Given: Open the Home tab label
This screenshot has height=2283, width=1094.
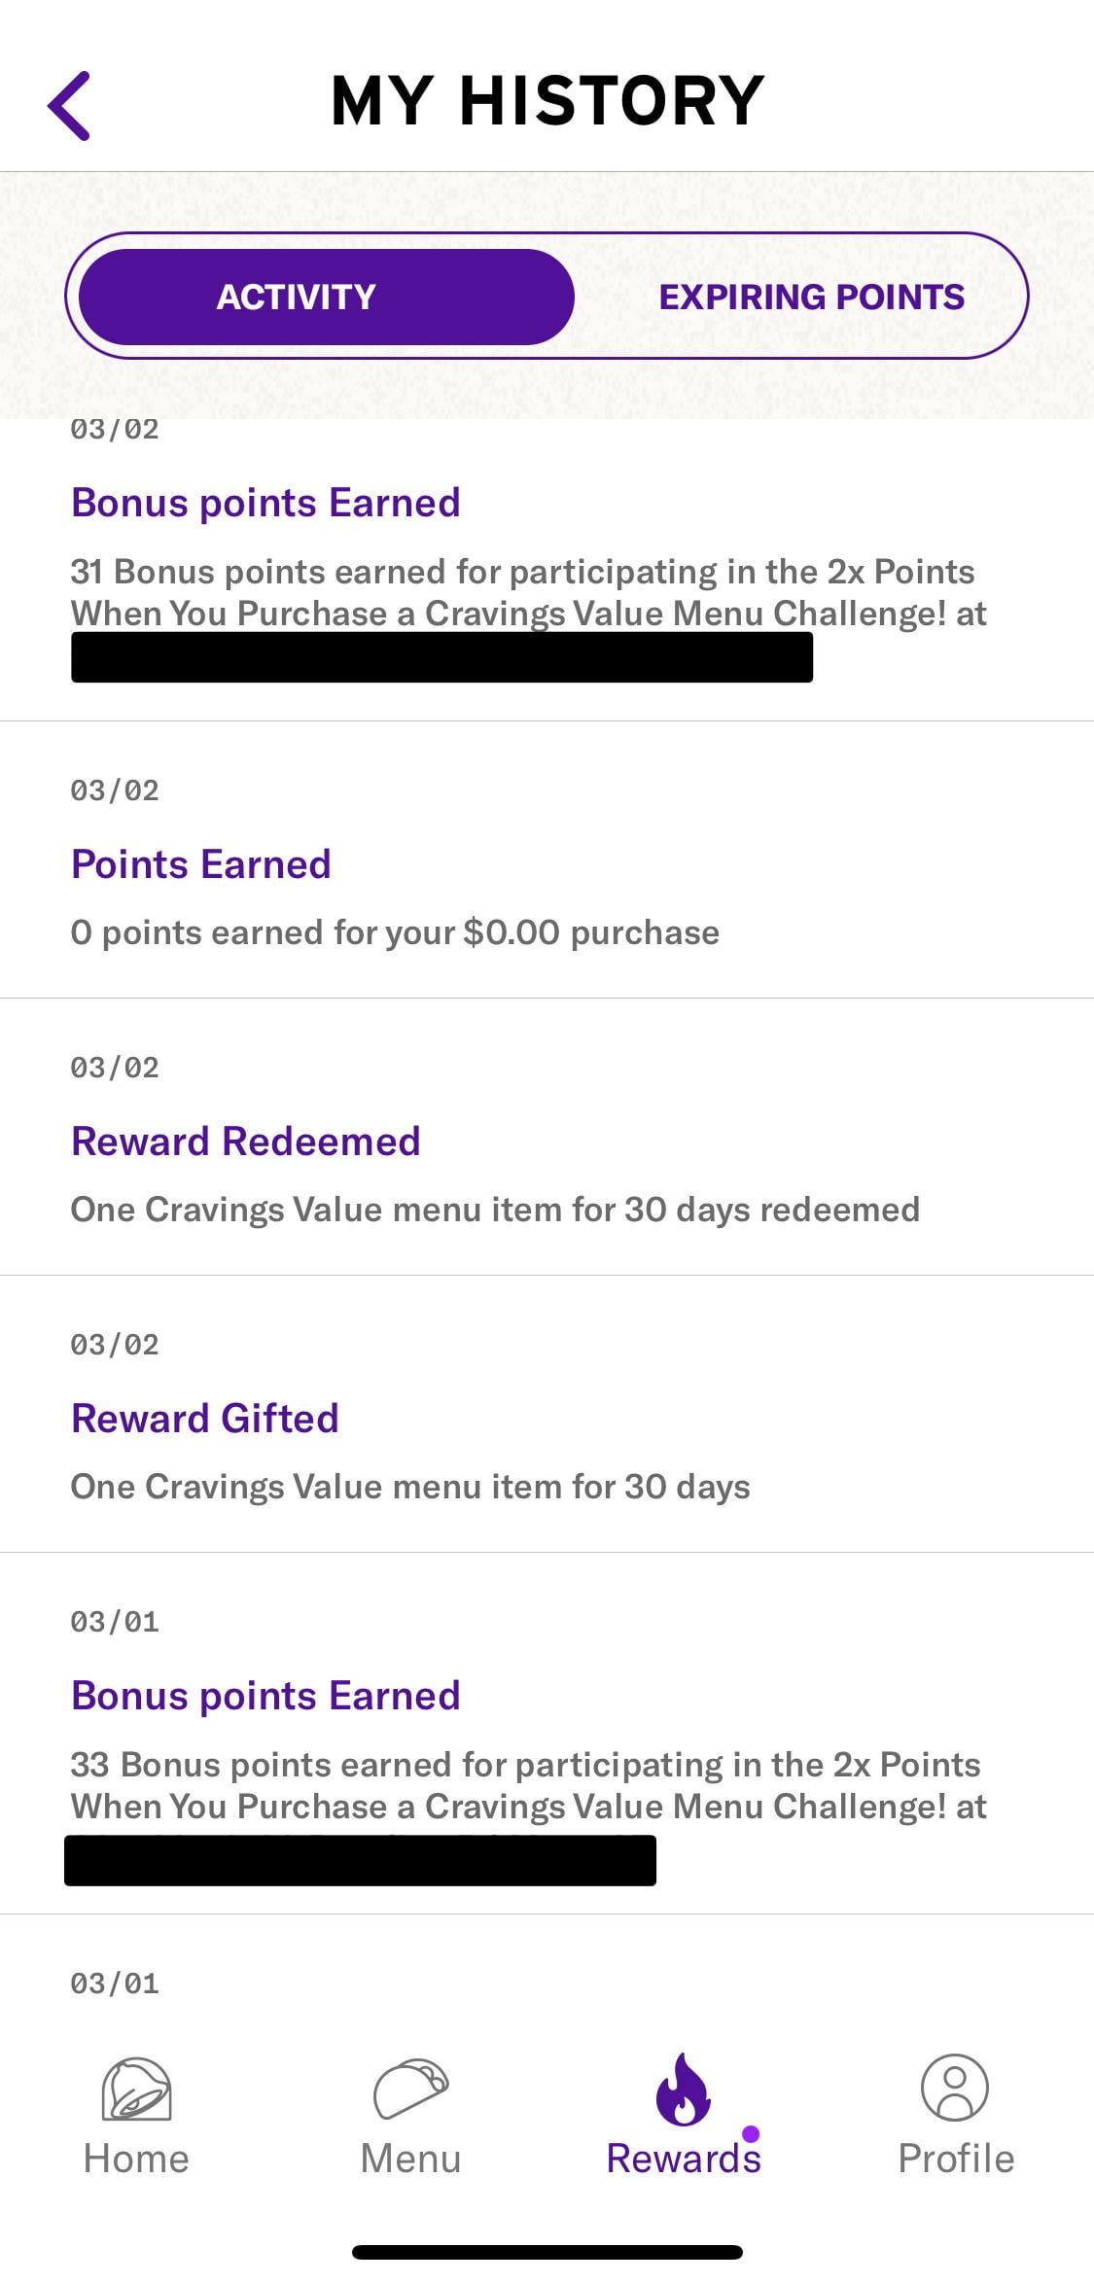Looking at the screenshot, I should click(x=136, y=2159).
